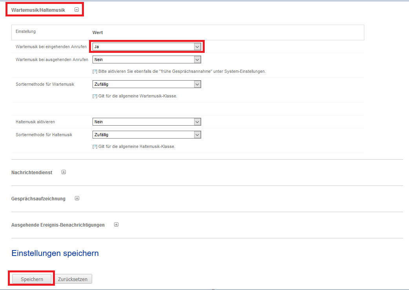Open help [?] for allgemeine Haltemusik-Klasse
The width and height of the screenshot is (409, 290).
pyautogui.click(x=95, y=146)
